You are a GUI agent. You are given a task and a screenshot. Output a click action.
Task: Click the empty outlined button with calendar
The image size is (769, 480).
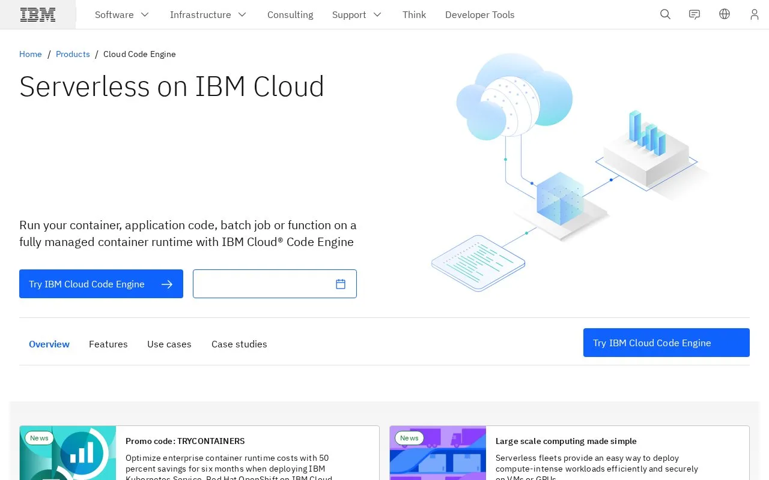275,284
